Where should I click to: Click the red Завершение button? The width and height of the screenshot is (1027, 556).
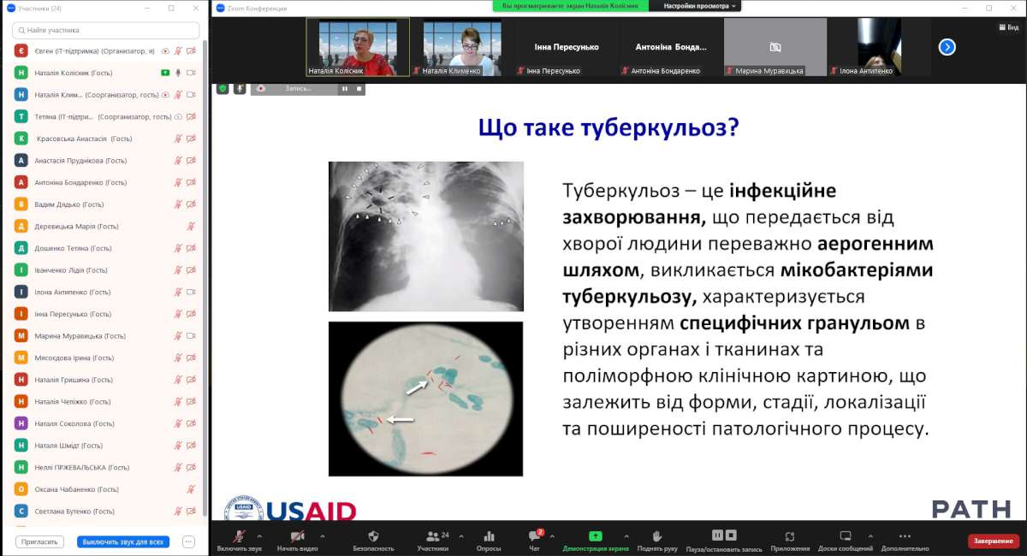[x=994, y=541]
